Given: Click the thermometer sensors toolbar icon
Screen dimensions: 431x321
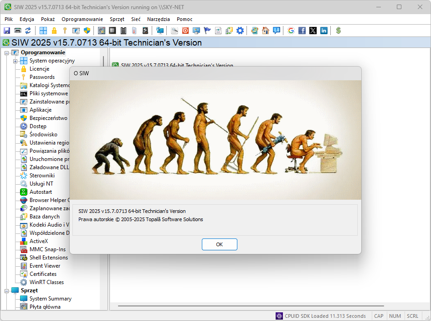Looking at the screenshot, I should click(x=134, y=31).
